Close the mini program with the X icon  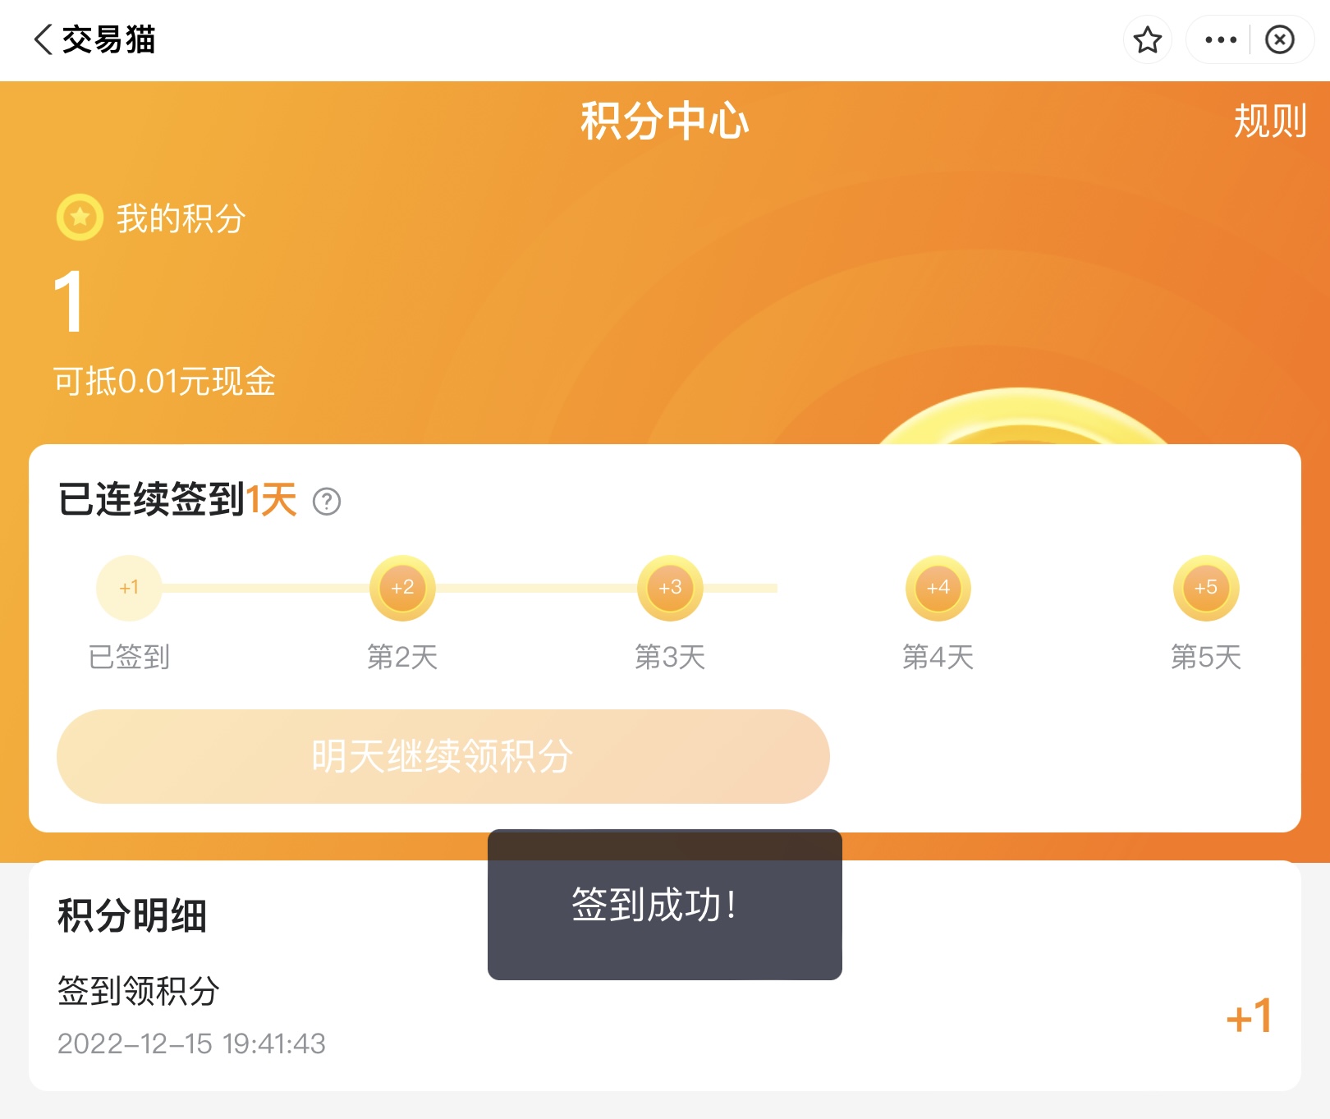1279,39
